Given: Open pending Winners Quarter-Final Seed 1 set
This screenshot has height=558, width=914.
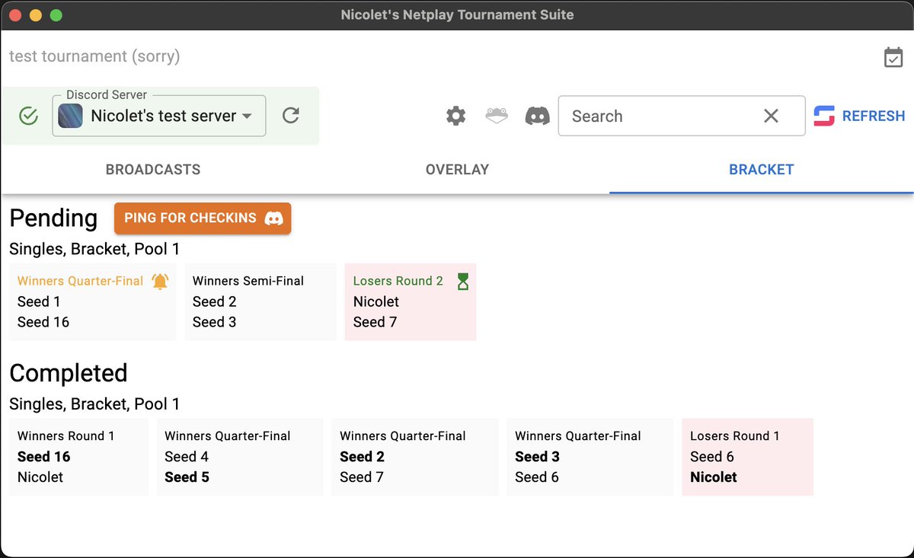Looking at the screenshot, I should pyautogui.click(x=93, y=301).
